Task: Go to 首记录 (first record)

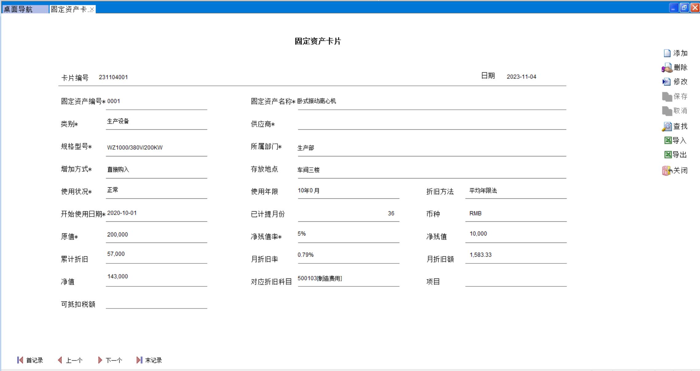Action: coord(30,360)
